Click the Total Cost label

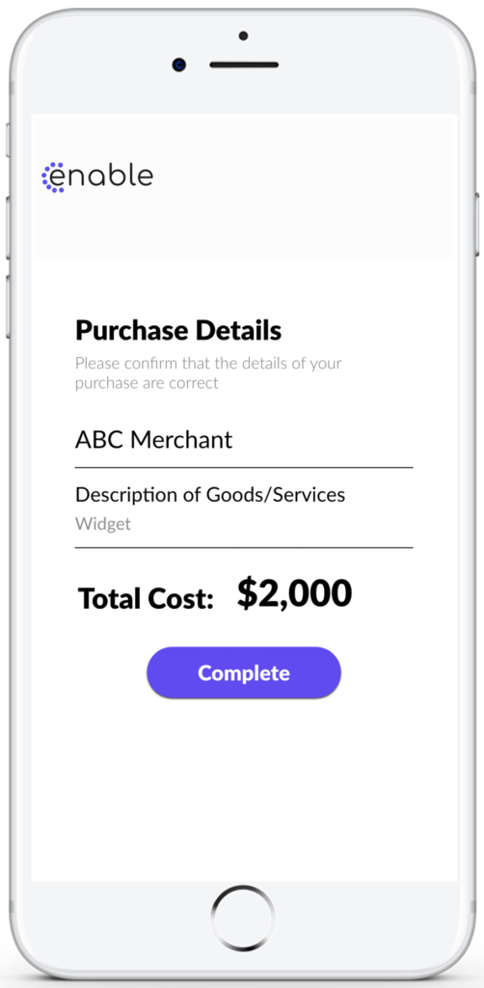(x=146, y=598)
